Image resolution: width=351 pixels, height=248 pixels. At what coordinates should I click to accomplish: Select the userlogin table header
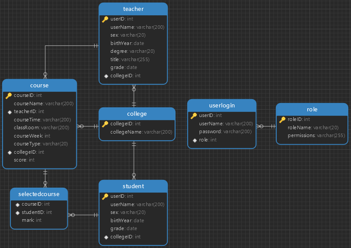[x=222, y=105]
